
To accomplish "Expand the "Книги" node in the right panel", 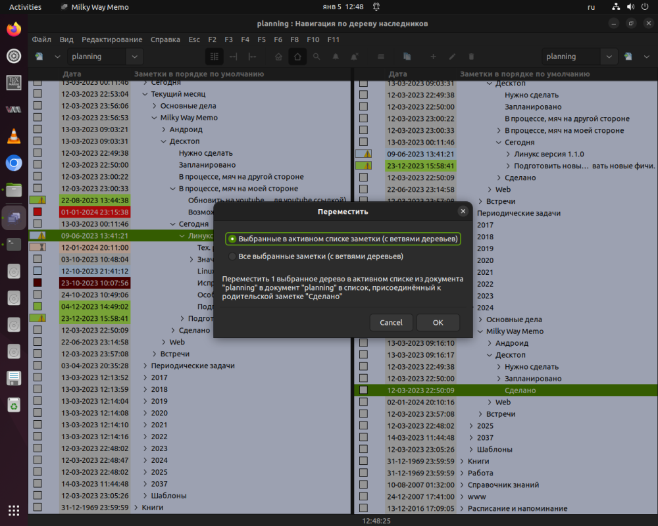I will (461, 462).
